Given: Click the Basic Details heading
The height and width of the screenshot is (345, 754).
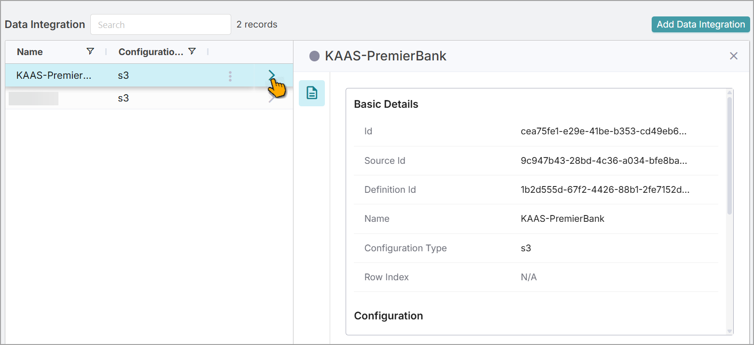Looking at the screenshot, I should [x=386, y=104].
